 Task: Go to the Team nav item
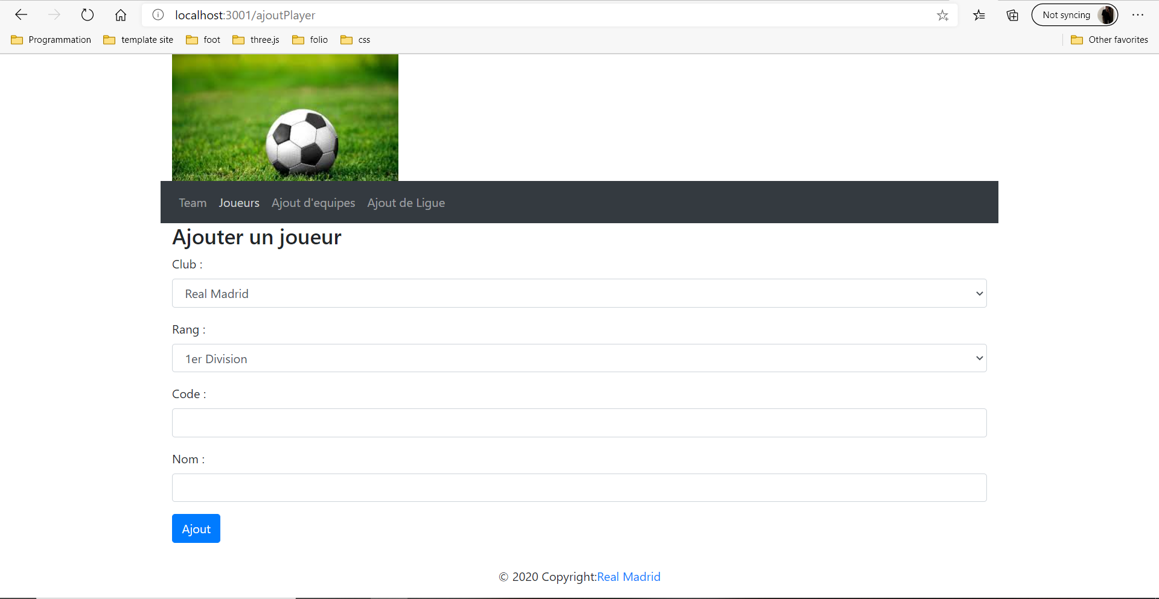(193, 203)
